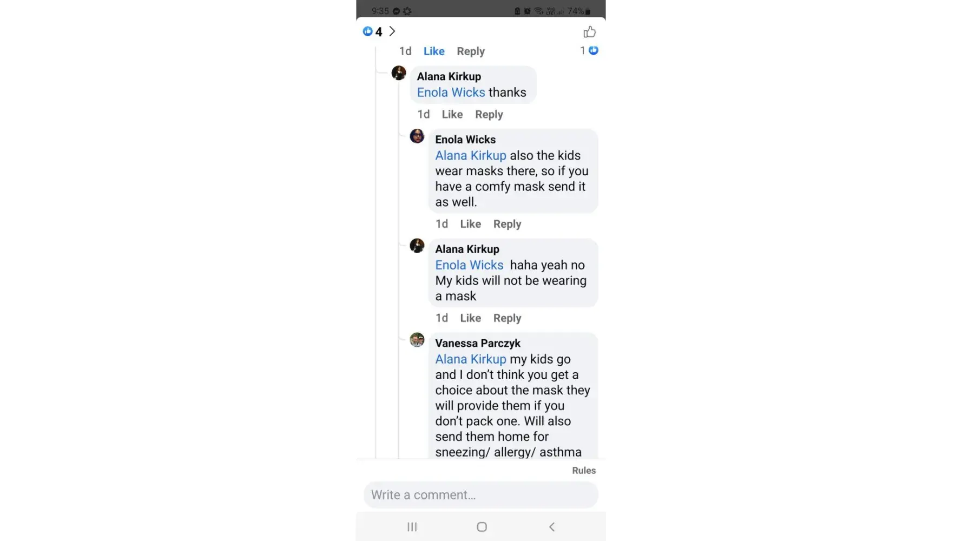Focus the 'Write a comment…' field
Image resolution: width=962 pixels, height=541 pixels.
pos(480,495)
